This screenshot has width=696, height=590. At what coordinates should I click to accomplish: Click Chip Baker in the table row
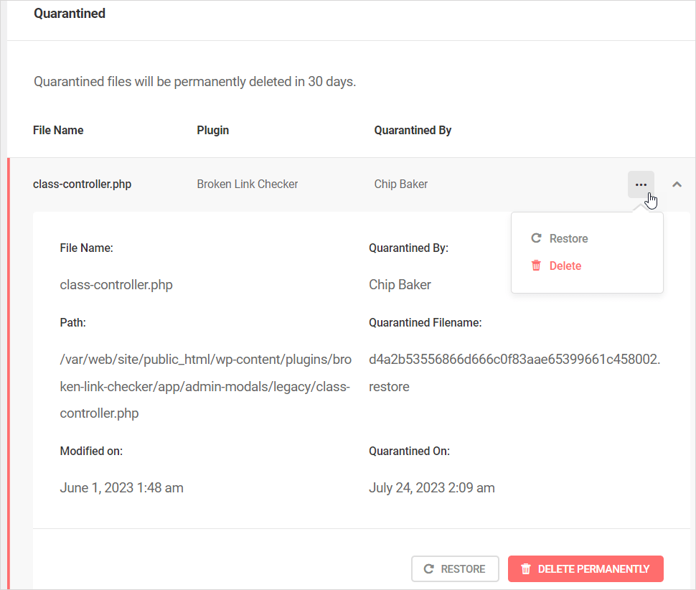click(x=401, y=184)
